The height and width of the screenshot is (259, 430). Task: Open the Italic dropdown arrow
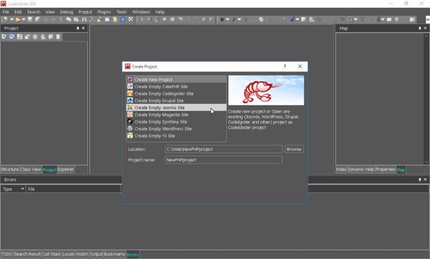click(240, 20)
